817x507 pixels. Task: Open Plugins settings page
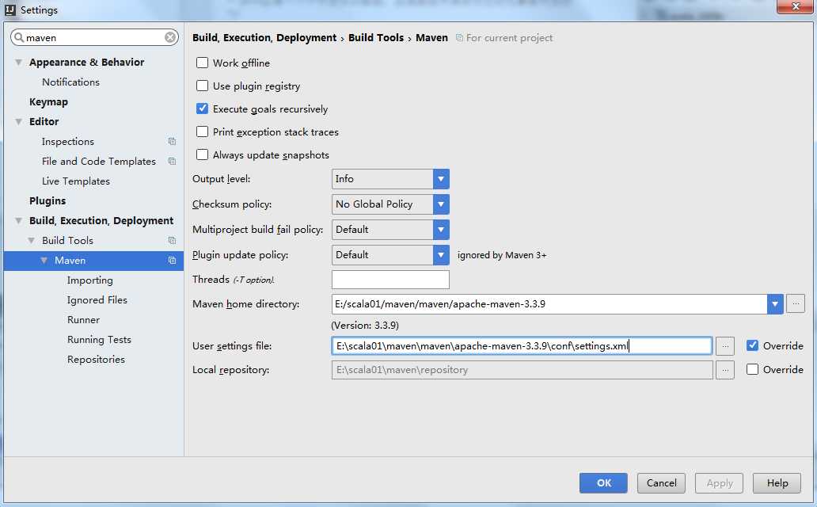coord(47,200)
